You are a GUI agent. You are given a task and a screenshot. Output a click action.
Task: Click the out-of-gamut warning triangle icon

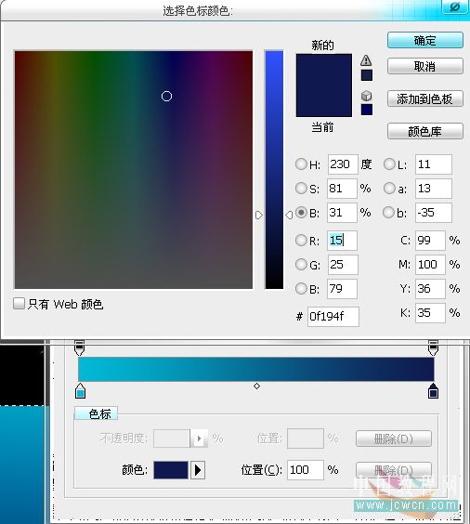pos(366,60)
